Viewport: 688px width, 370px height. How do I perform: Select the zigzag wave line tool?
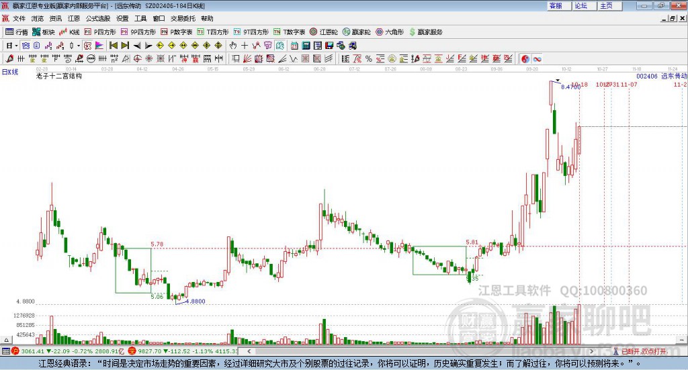pyautogui.click(x=293, y=58)
